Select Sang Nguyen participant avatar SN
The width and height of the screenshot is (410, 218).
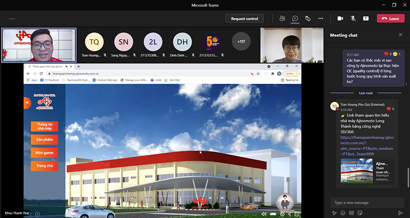click(x=123, y=42)
